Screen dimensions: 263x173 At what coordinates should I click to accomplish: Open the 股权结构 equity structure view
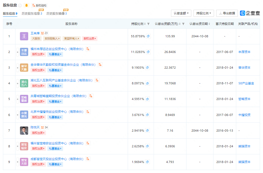(x=39, y=5)
